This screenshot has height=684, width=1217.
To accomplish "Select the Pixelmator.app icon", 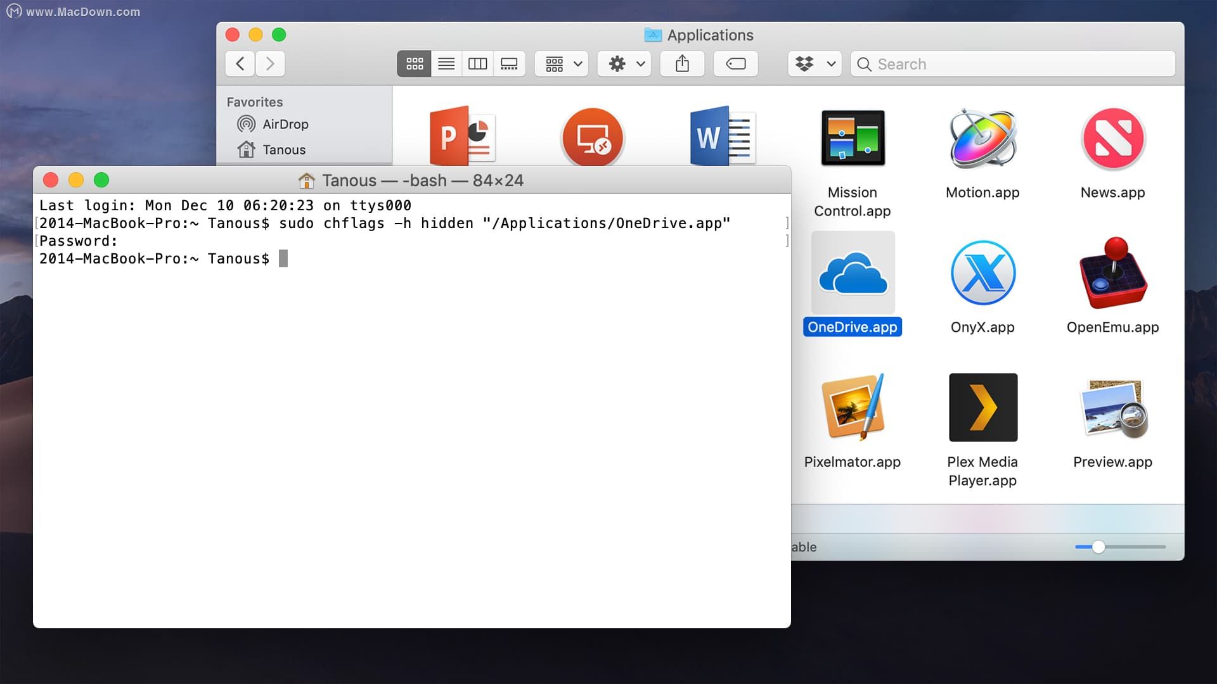I will pyautogui.click(x=853, y=407).
